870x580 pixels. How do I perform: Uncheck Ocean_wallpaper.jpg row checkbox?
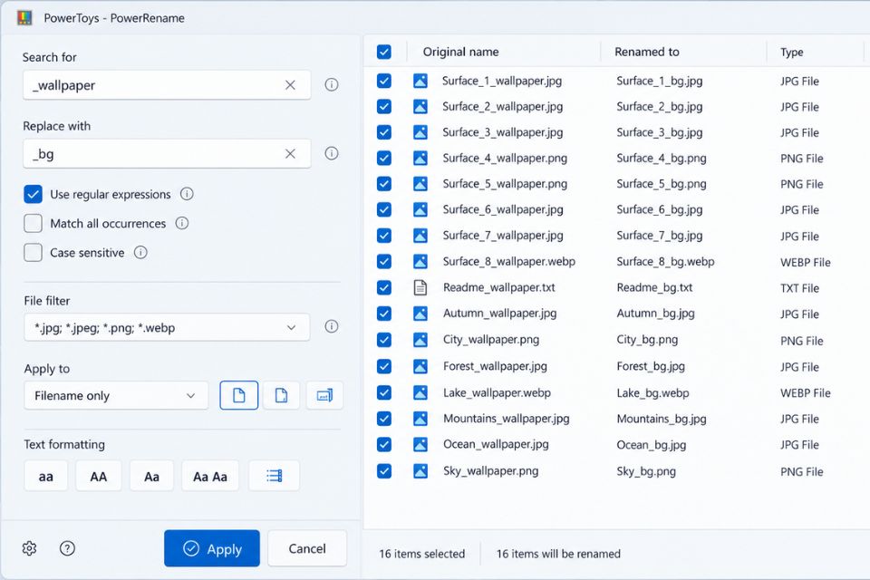coord(384,445)
